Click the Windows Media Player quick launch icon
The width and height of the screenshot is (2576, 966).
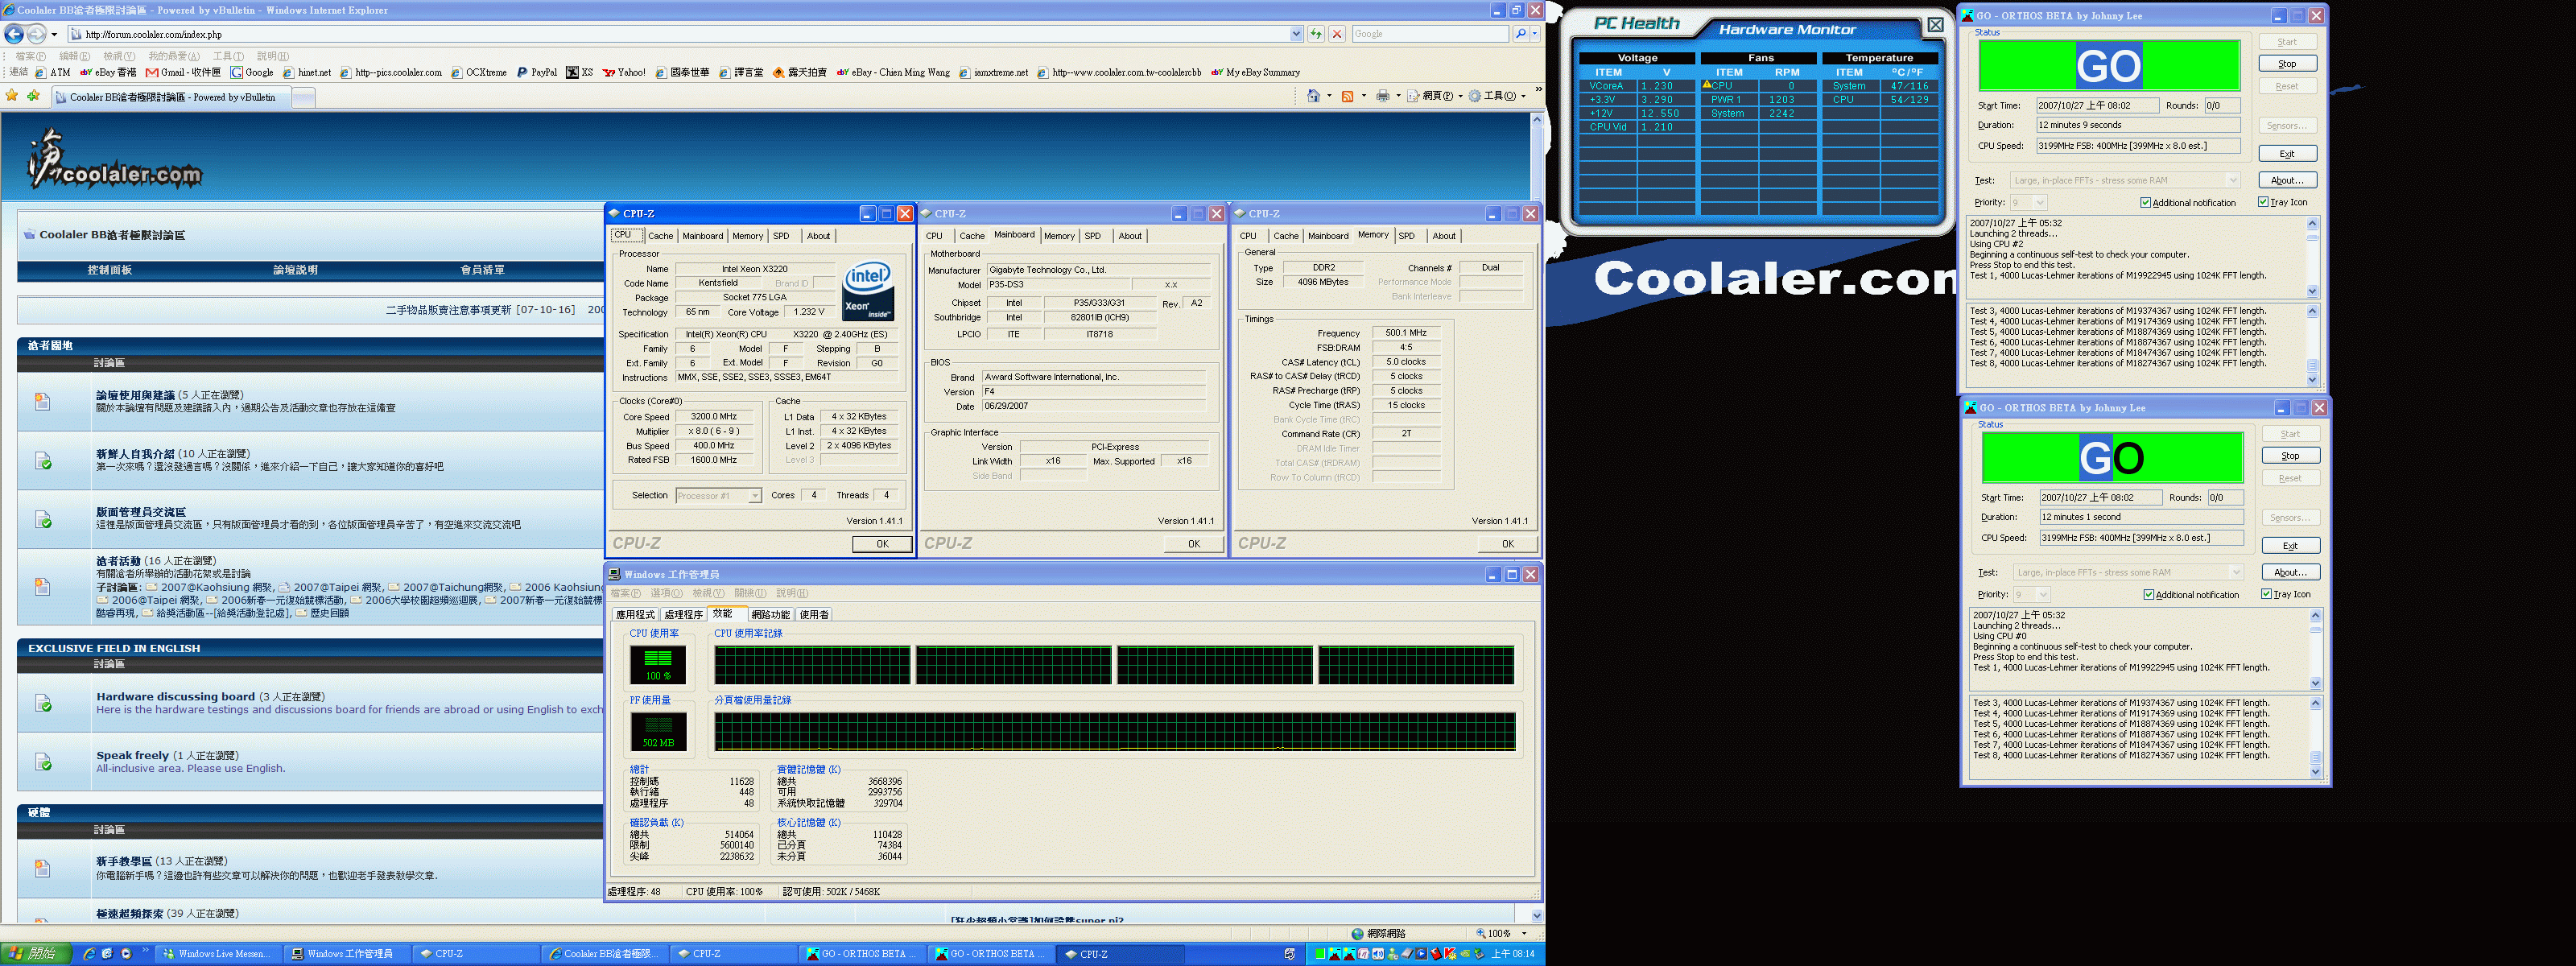coord(126,954)
